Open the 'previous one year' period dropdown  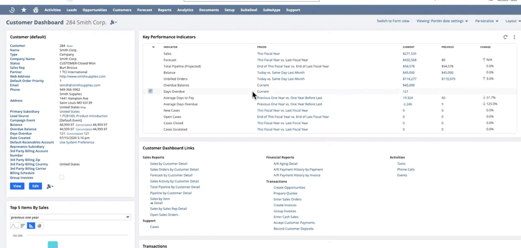point(70,217)
